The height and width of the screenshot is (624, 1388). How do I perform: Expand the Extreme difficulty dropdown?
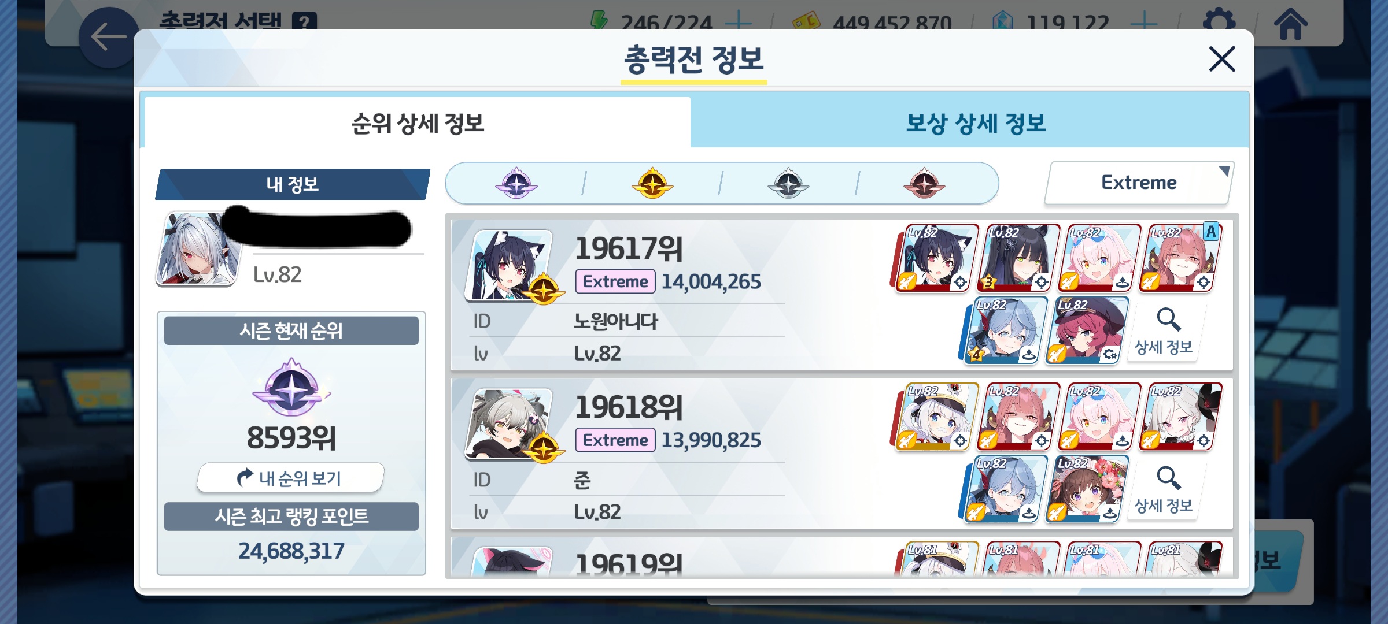pyautogui.click(x=1139, y=183)
